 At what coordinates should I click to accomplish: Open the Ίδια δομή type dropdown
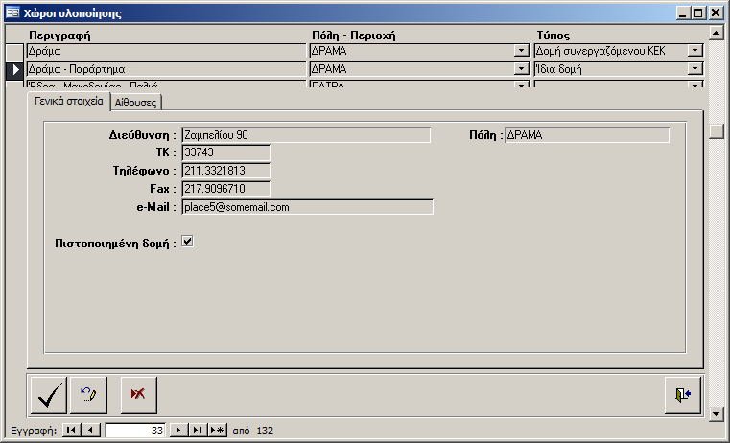pos(695,70)
